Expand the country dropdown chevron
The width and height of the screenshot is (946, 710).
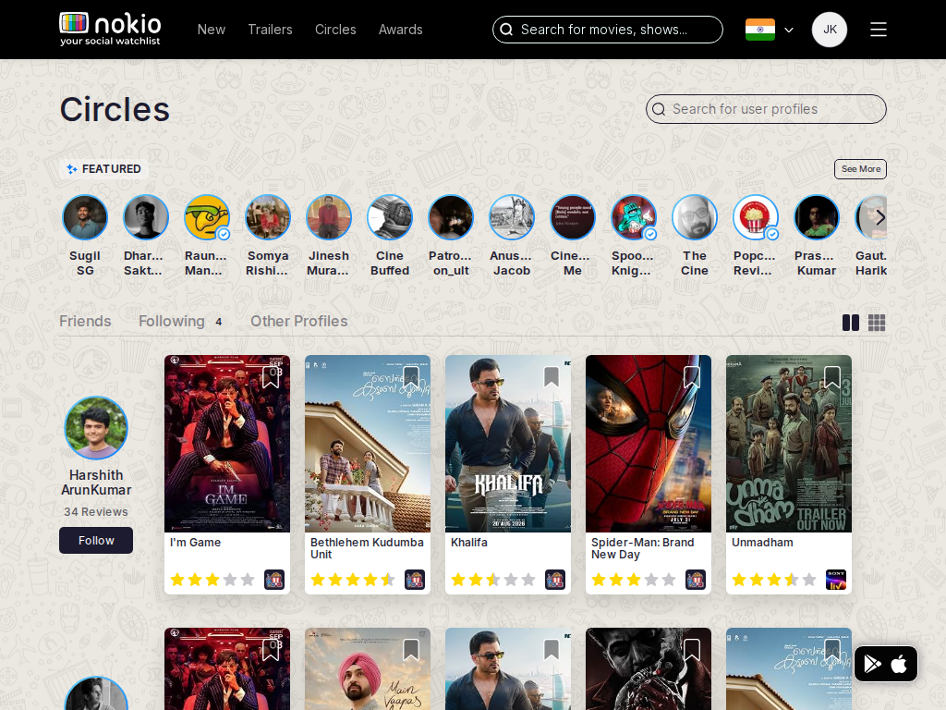click(789, 30)
